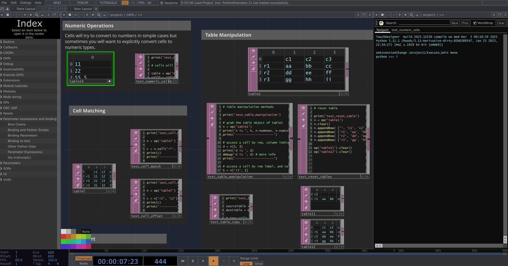Screen dimensions: 508x266
Task: Uncheck WordWrap in the Textport pane
Action: click(x=475, y=23)
